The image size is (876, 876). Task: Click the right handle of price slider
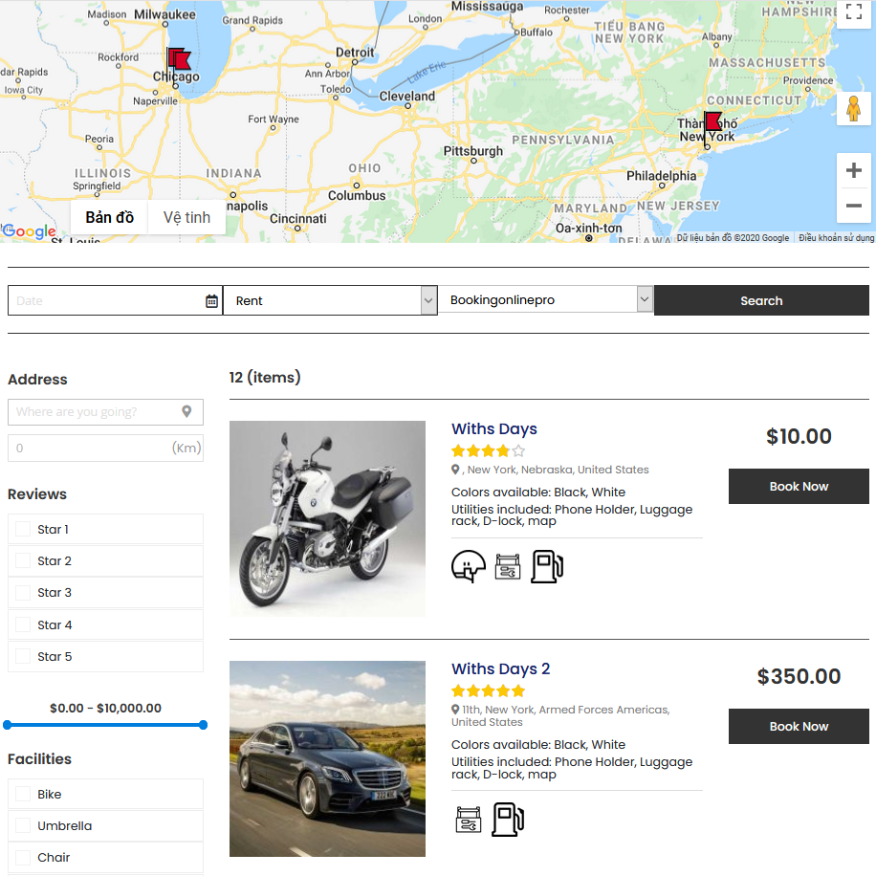[203, 725]
